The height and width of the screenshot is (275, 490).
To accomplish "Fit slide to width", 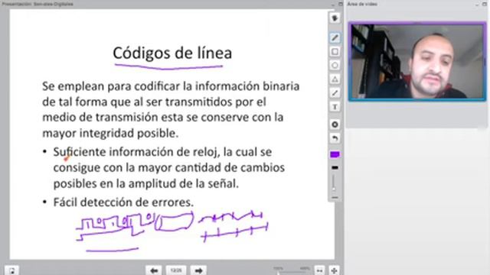I will (319, 270).
